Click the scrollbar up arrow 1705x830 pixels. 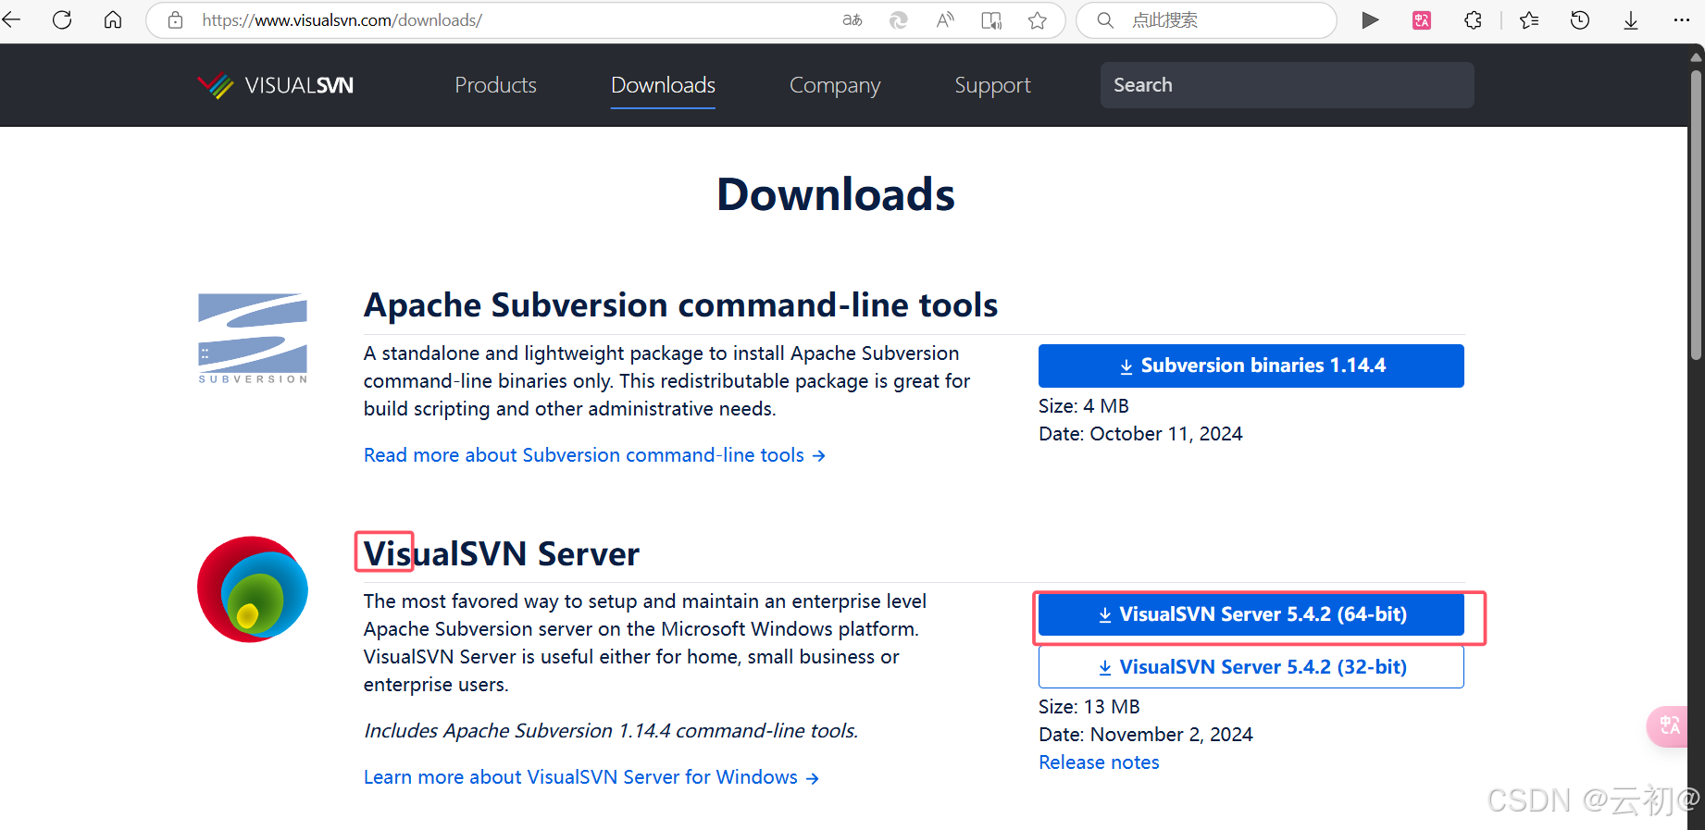(x=1696, y=57)
